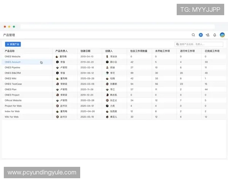The width and height of the screenshot is (228, 182).
Task: Click creator avatar in Index for Web row
Action: (x=107, y=111)
